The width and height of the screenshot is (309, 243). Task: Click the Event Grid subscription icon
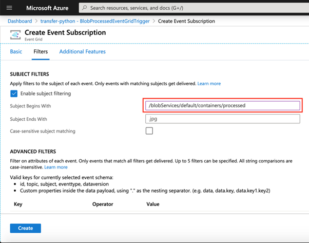click(x=15, y=35)
